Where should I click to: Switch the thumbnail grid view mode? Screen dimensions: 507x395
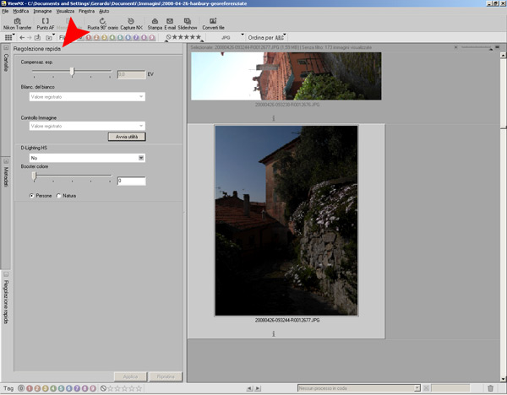8,37
